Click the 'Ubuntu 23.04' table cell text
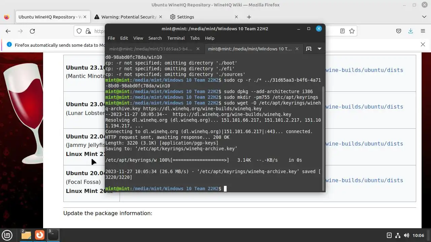431x242 pixels. pyautogui.click(x=86, y=104)
